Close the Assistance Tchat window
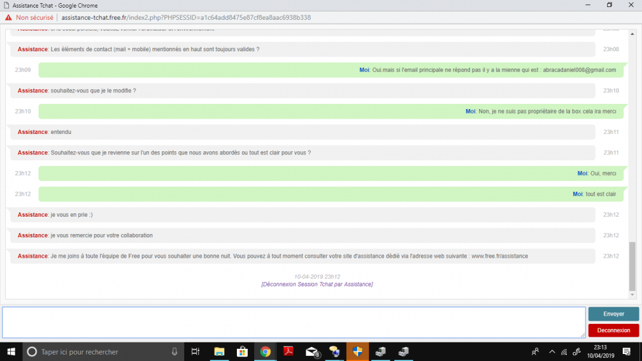642x361 pixels. [631, 5]
